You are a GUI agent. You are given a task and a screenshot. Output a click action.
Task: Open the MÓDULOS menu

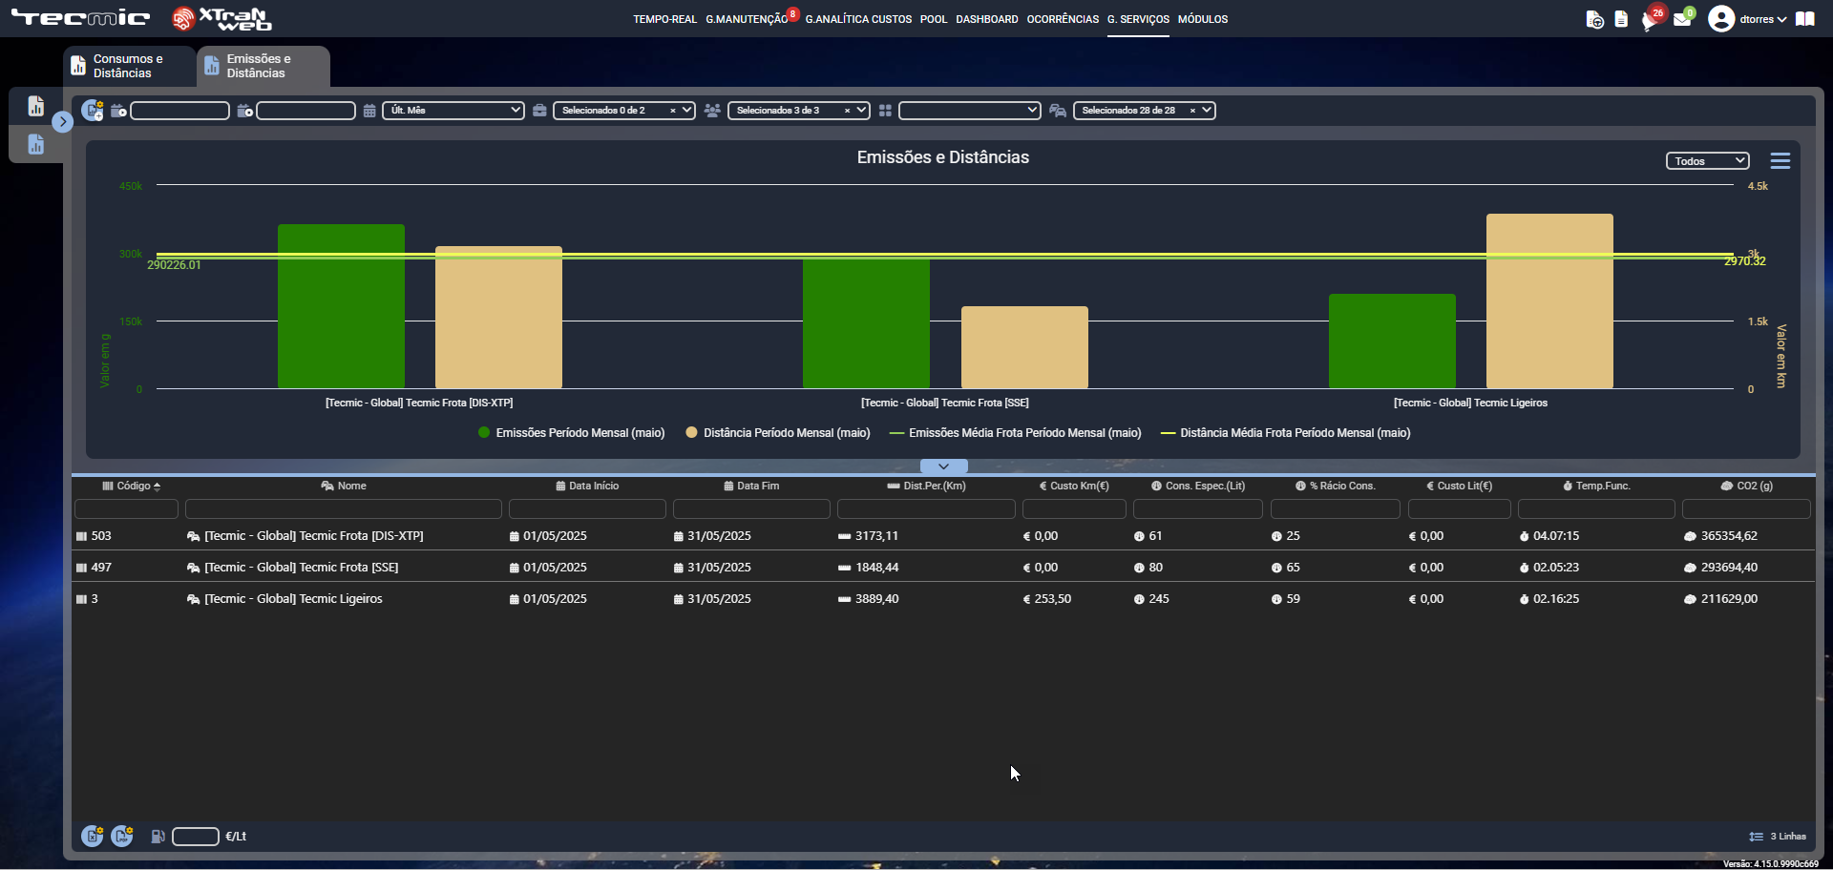coord(1203,19)
